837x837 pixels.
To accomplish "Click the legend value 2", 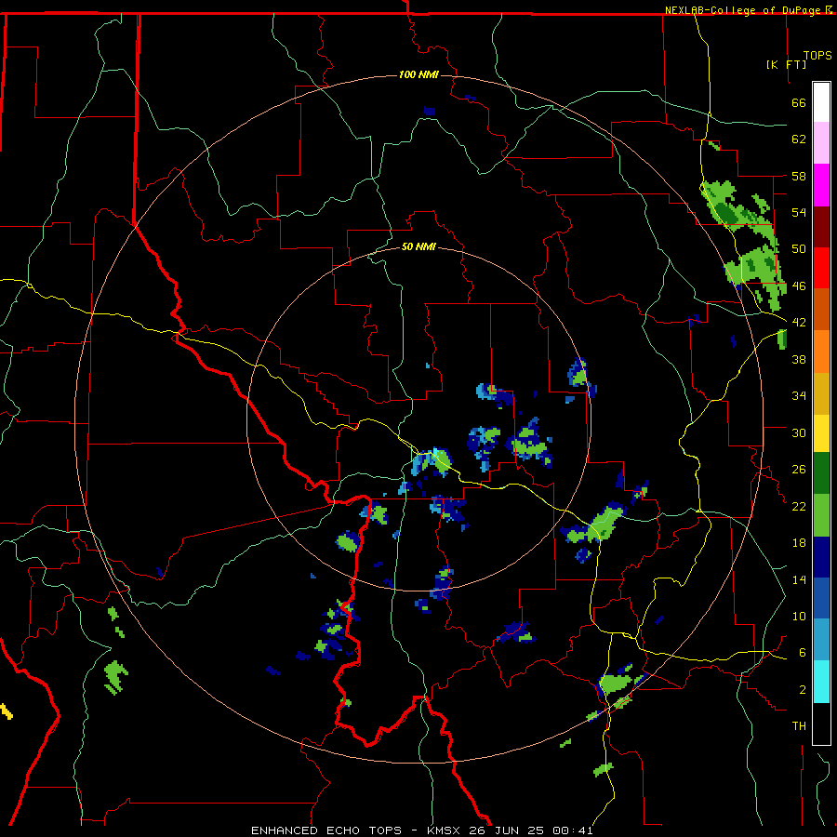I will pyautogui.click(x=802, y=689).
